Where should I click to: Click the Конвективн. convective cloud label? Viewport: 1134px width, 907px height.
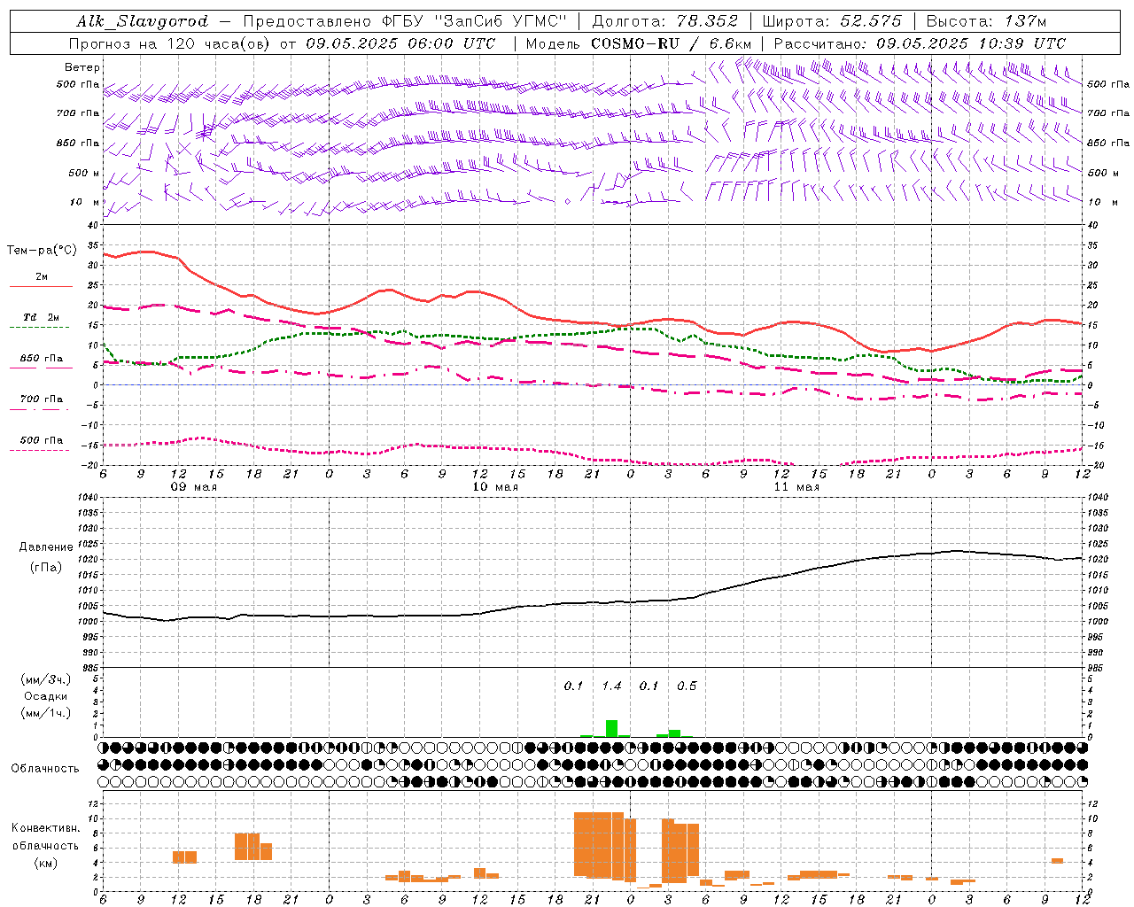tap(46, 827)
